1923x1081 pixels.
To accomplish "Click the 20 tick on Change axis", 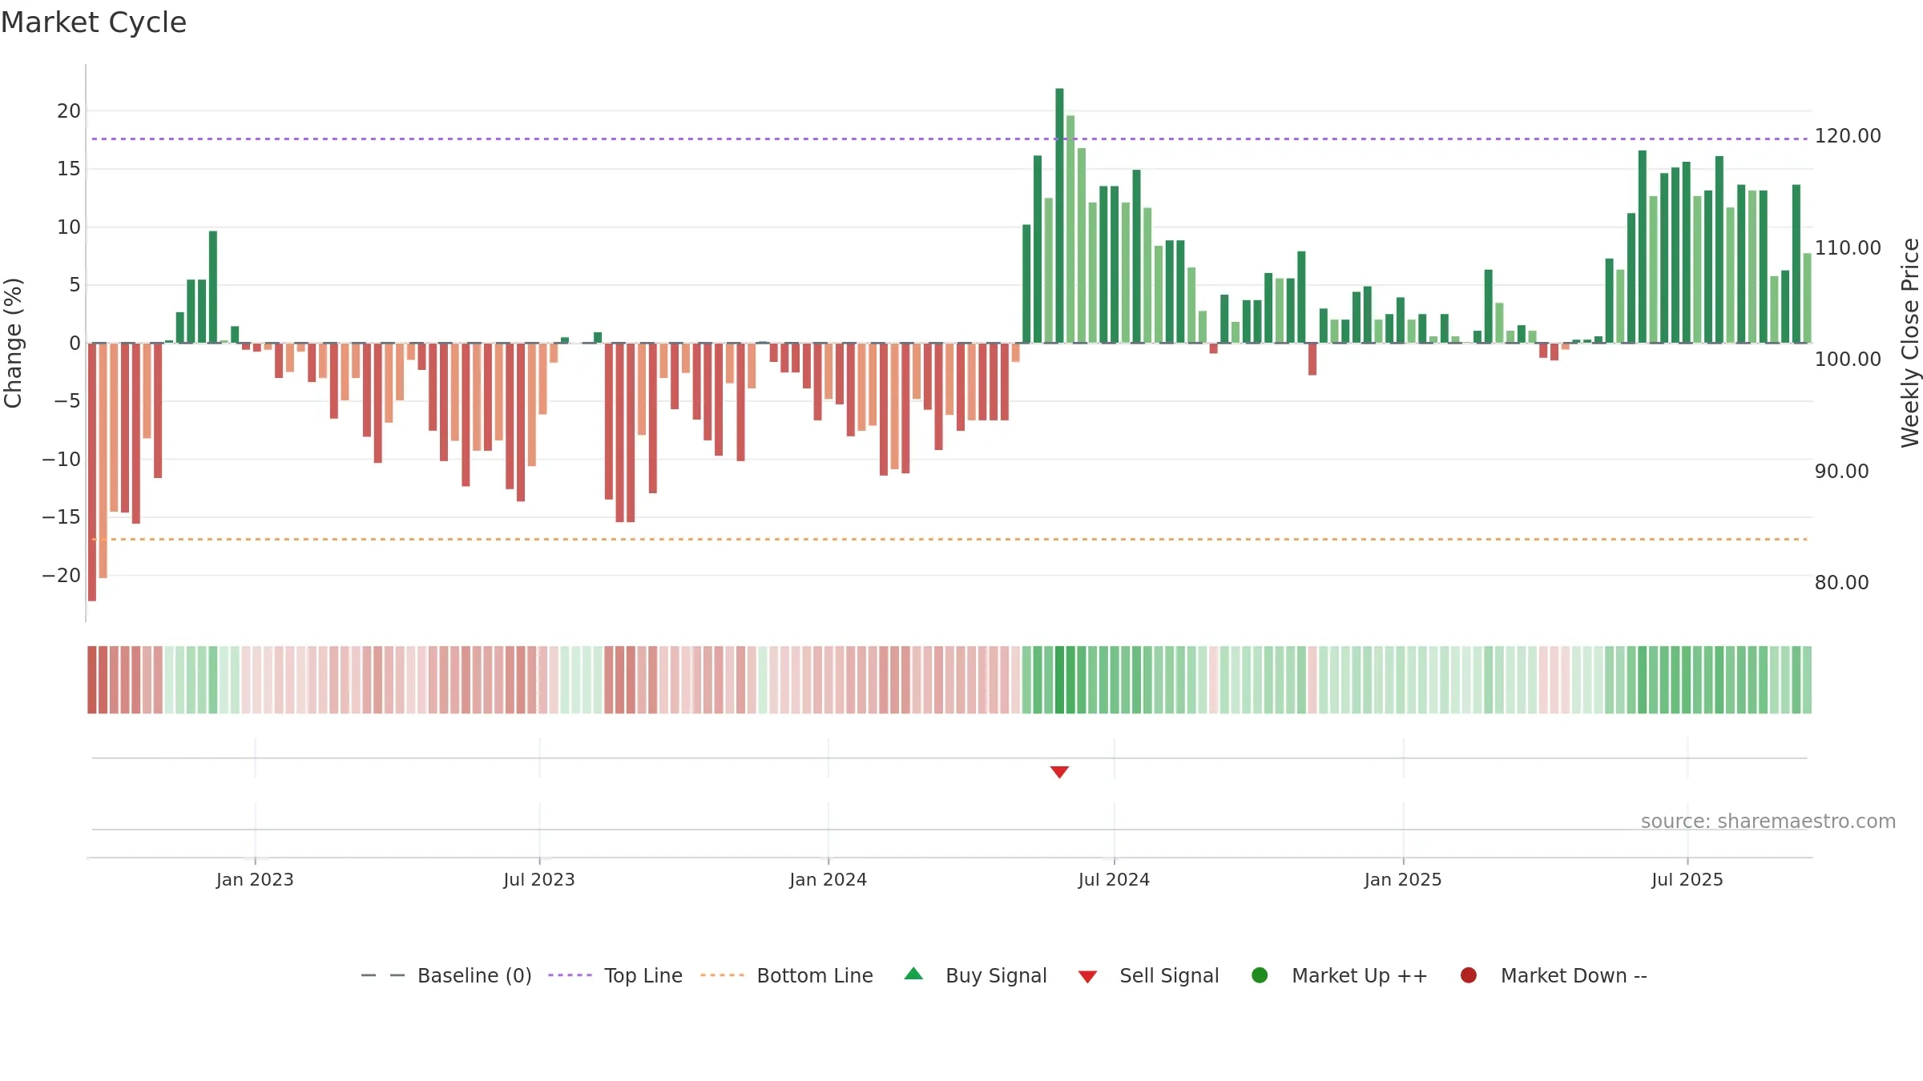I will pos(69,111).
